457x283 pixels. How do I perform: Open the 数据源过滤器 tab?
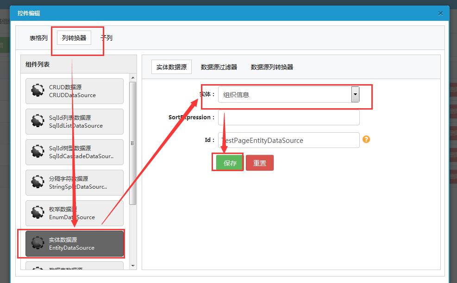tap(219, 67)
